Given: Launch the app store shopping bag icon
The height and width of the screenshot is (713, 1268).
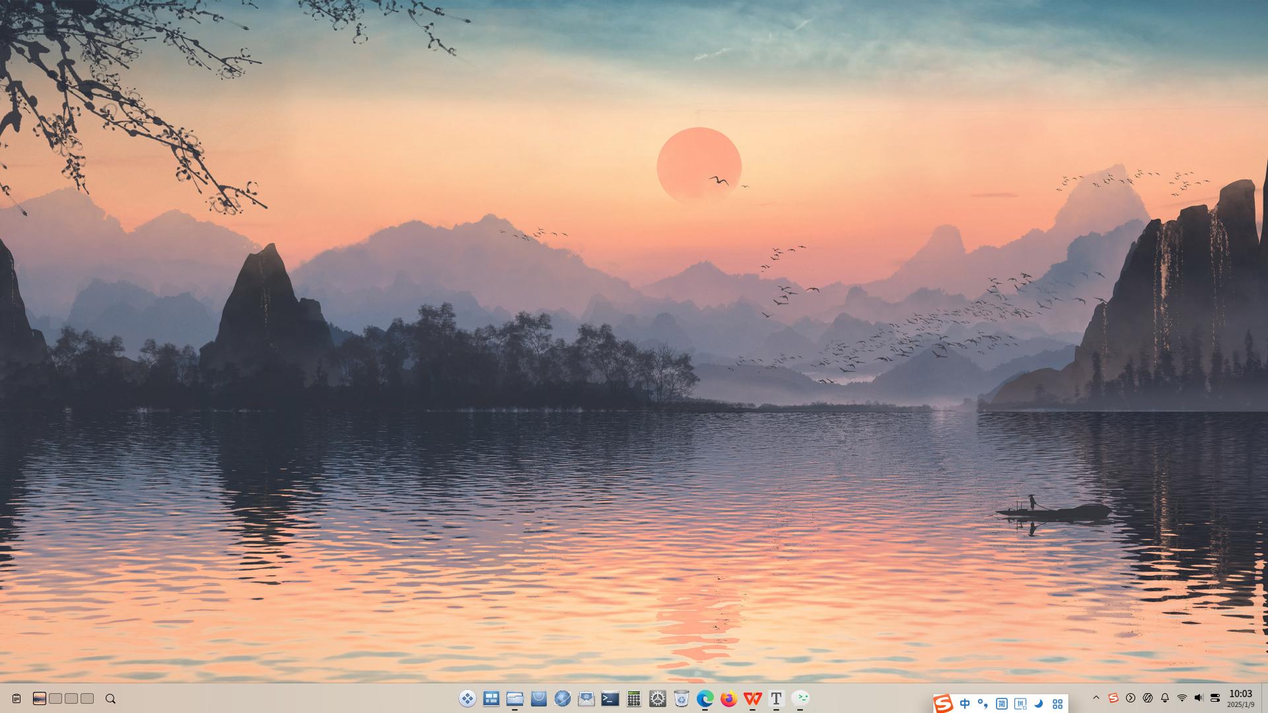Looking at the screenshot, I should pyautogui.click(x=539, y=698).
